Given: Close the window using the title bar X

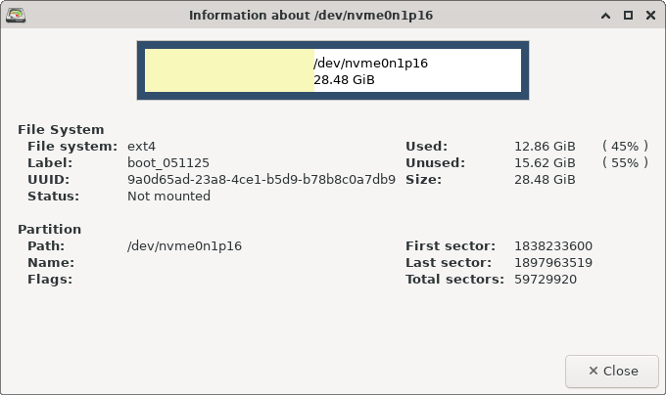Looking at the screenshot, I should [x=649, y=15].
